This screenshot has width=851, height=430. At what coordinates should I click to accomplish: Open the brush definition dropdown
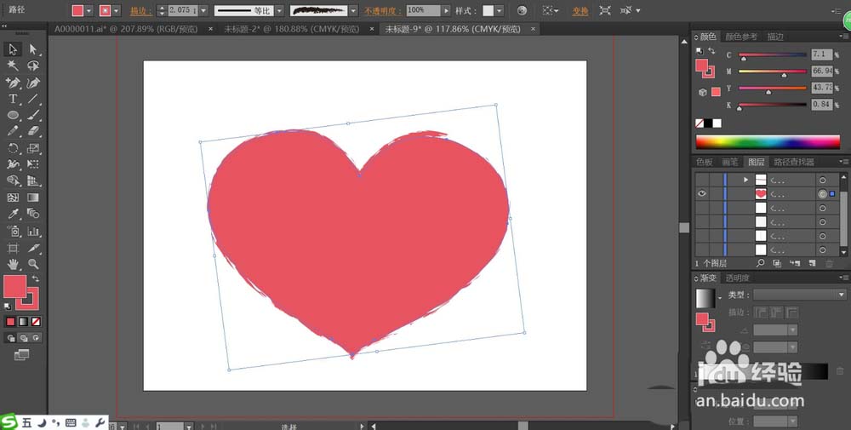(x=354, y=10)
